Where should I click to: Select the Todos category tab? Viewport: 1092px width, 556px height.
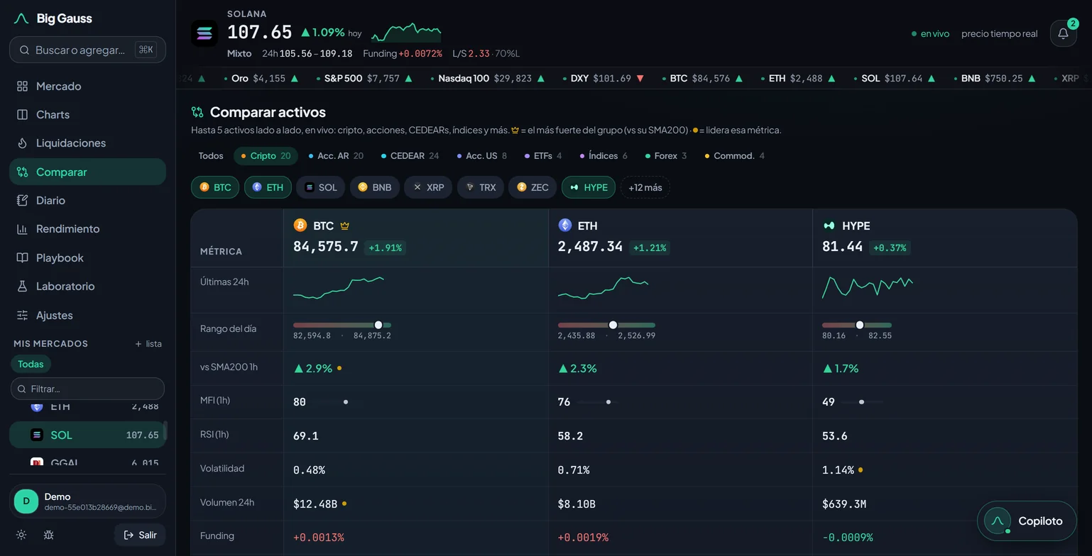pyautogui.click(x=211, y=156)
